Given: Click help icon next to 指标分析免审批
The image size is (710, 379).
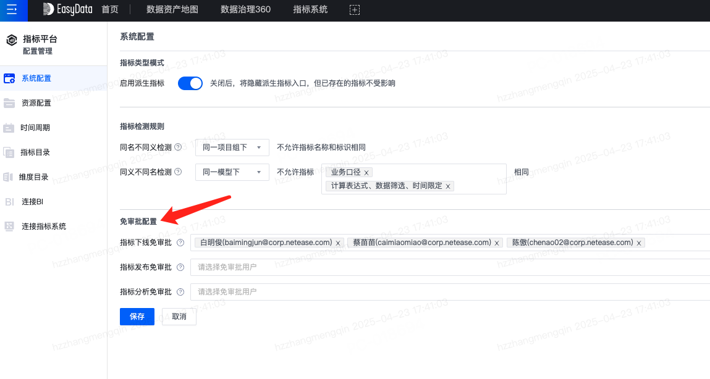Looking at the screenshot, I should [x=180, y=292].
